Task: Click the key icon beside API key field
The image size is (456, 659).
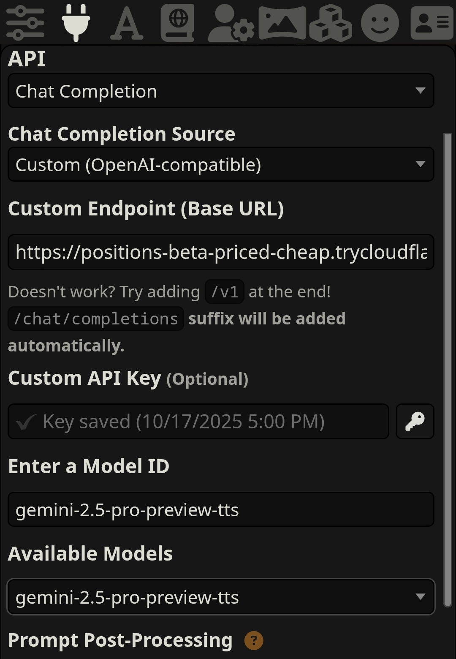Action: pyautogui.click(x=415, y=422)
